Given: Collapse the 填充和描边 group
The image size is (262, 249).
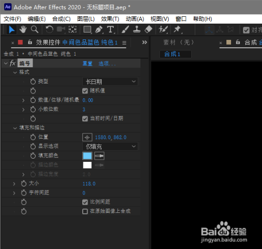Looking at the screenshot, I should click(15, 128).
